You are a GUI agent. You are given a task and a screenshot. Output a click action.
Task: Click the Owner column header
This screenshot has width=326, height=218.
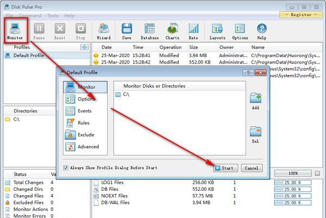(227, 47)
